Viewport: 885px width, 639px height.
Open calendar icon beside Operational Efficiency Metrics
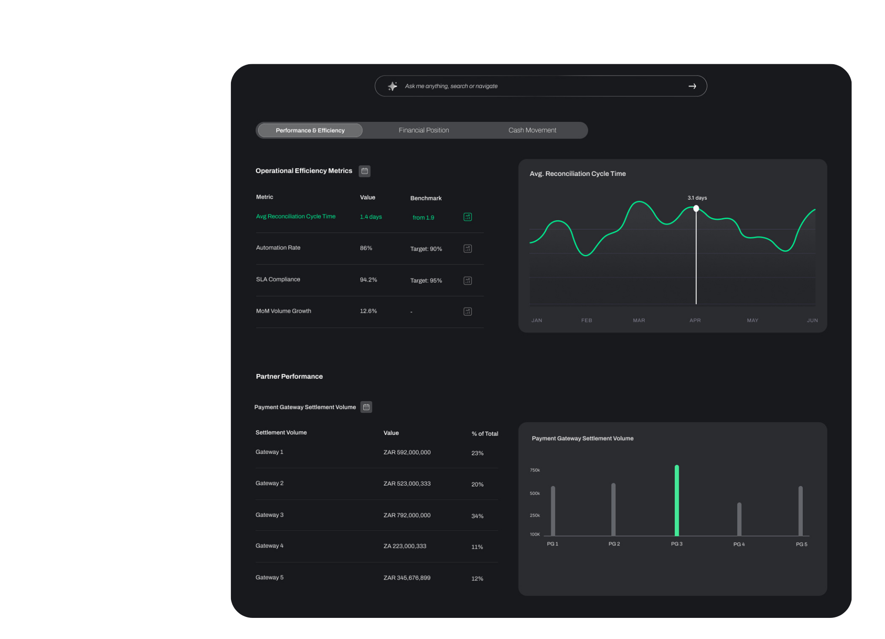click(365, 171)
